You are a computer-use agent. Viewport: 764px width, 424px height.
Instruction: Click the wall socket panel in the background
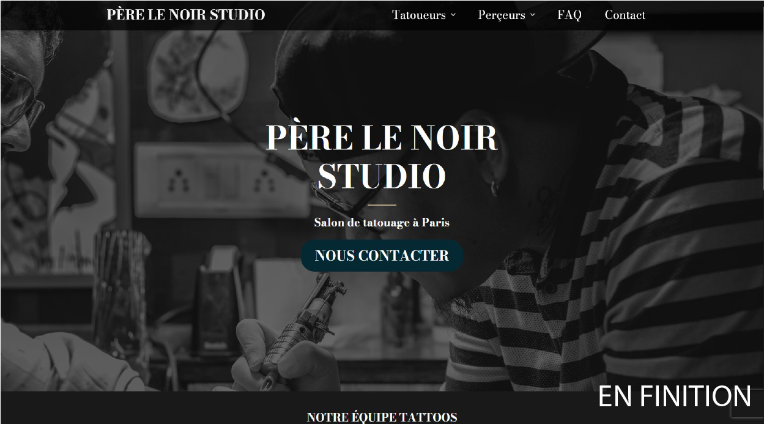click(221, 179)
